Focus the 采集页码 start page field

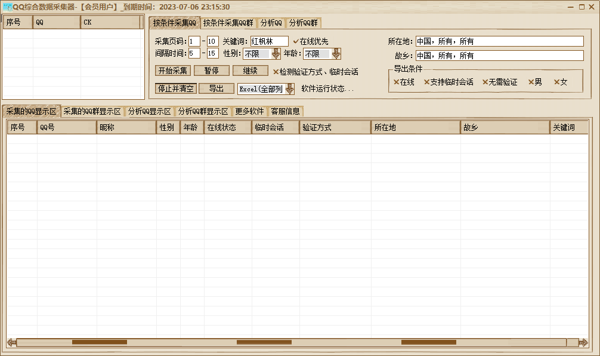click(194, 41)
